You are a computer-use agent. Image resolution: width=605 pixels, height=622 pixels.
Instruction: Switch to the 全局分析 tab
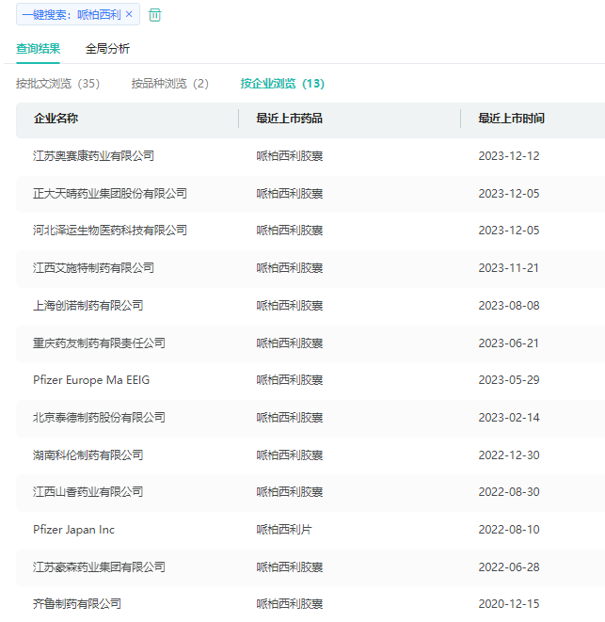(107, 49)
